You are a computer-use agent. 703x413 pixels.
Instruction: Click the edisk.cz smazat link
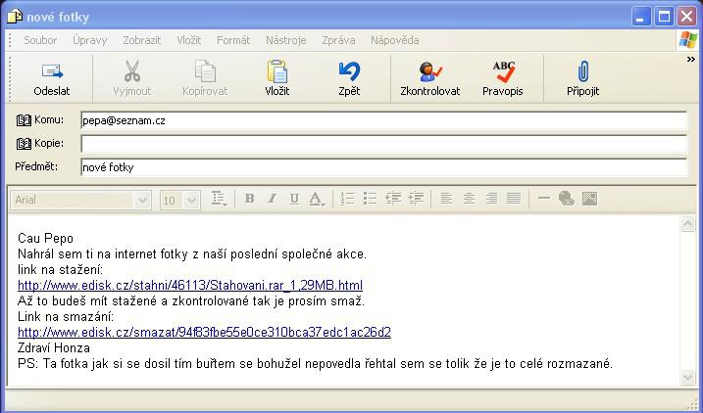click(x=204, y=333)
